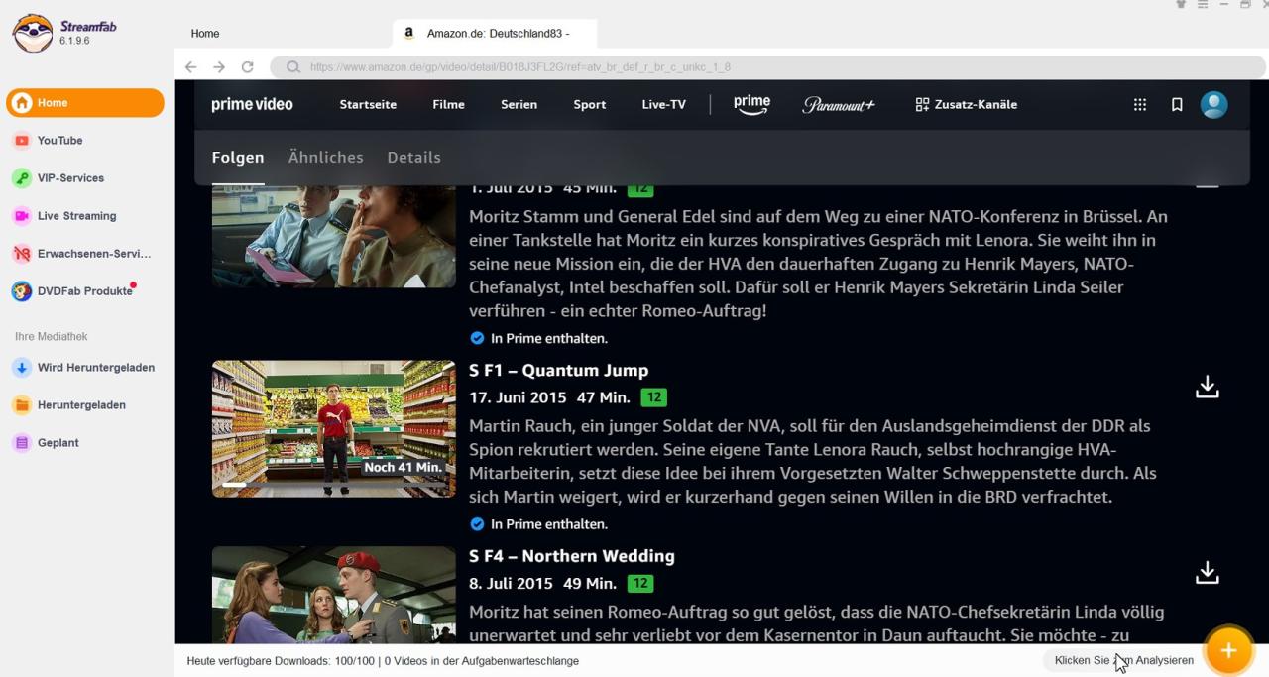Click the URL address bar
This screenshot has height=677, width=1269.
click(694, 67)
